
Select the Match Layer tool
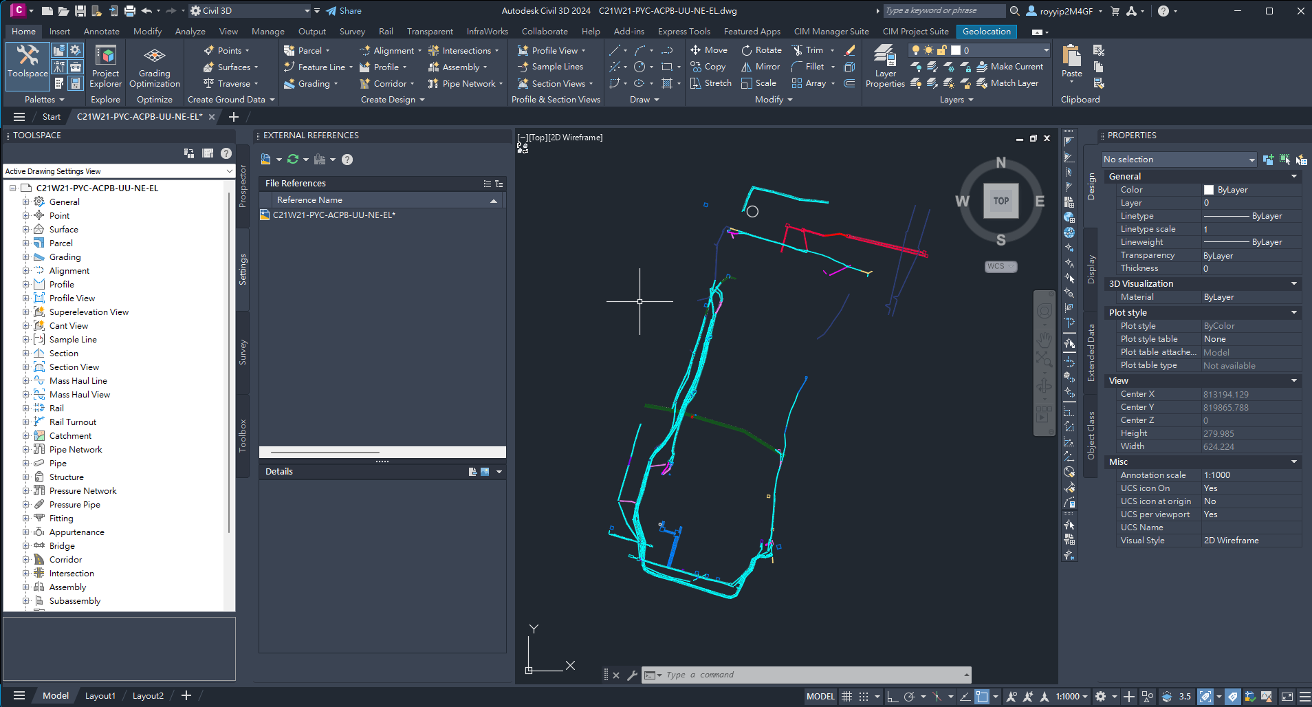tap(1011, 83)
